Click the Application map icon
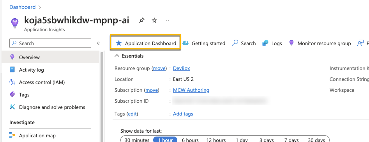Screen dimensions: 369x142 coord(12,135)
